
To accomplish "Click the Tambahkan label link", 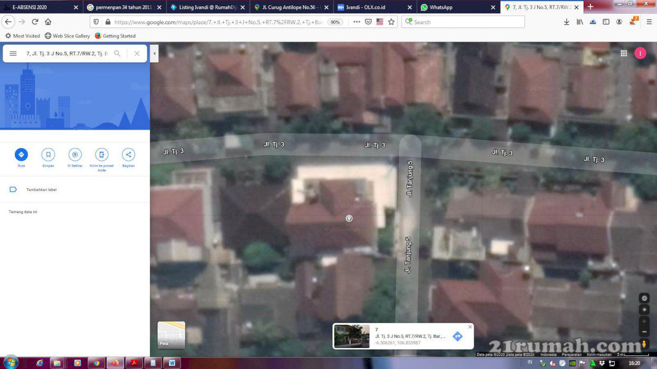I will [41, 190].
